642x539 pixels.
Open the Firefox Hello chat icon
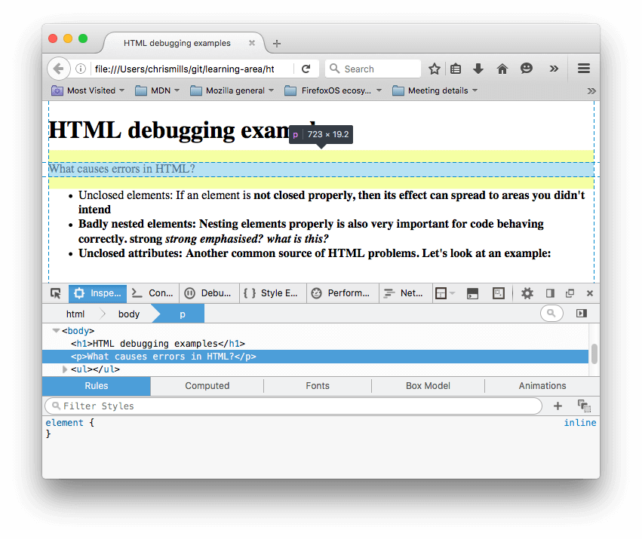coord(526,68)
